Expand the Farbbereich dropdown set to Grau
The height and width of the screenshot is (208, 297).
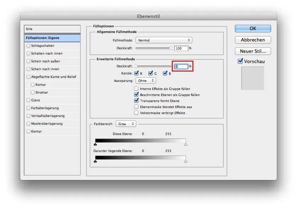tap(126, 124)
